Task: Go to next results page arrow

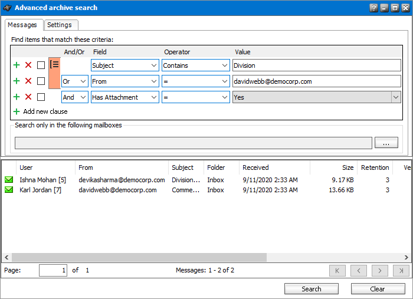Action: [380, 271]
